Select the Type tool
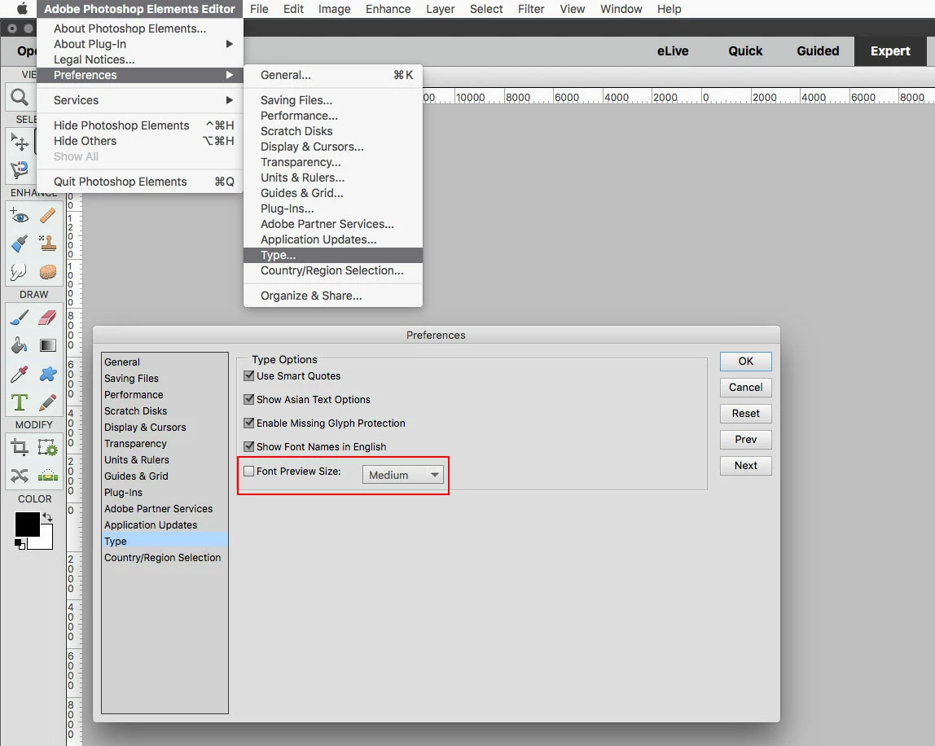Image resolution: width=935 pixels, height=746 pixels. 19,402
